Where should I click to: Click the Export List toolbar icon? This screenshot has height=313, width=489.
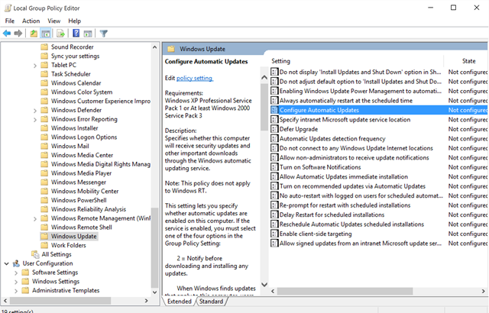[60, 34]
